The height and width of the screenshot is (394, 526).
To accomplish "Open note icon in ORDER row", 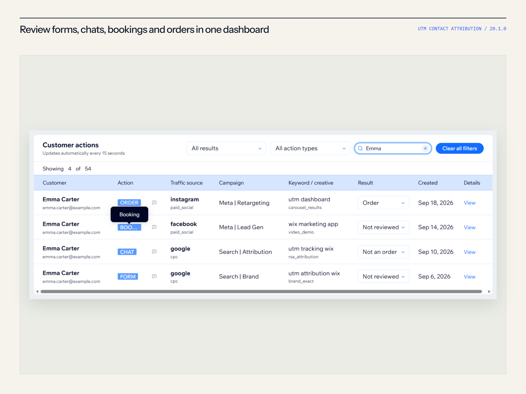I will pos(154,203).
